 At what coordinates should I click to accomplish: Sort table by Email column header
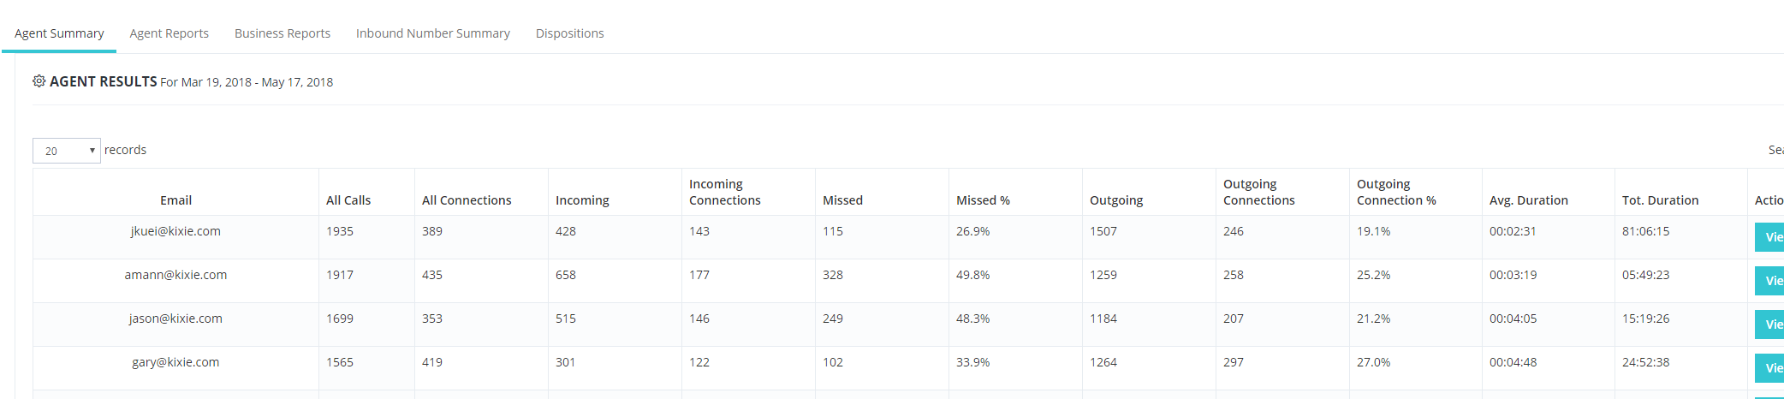click(x=175, y=200)
